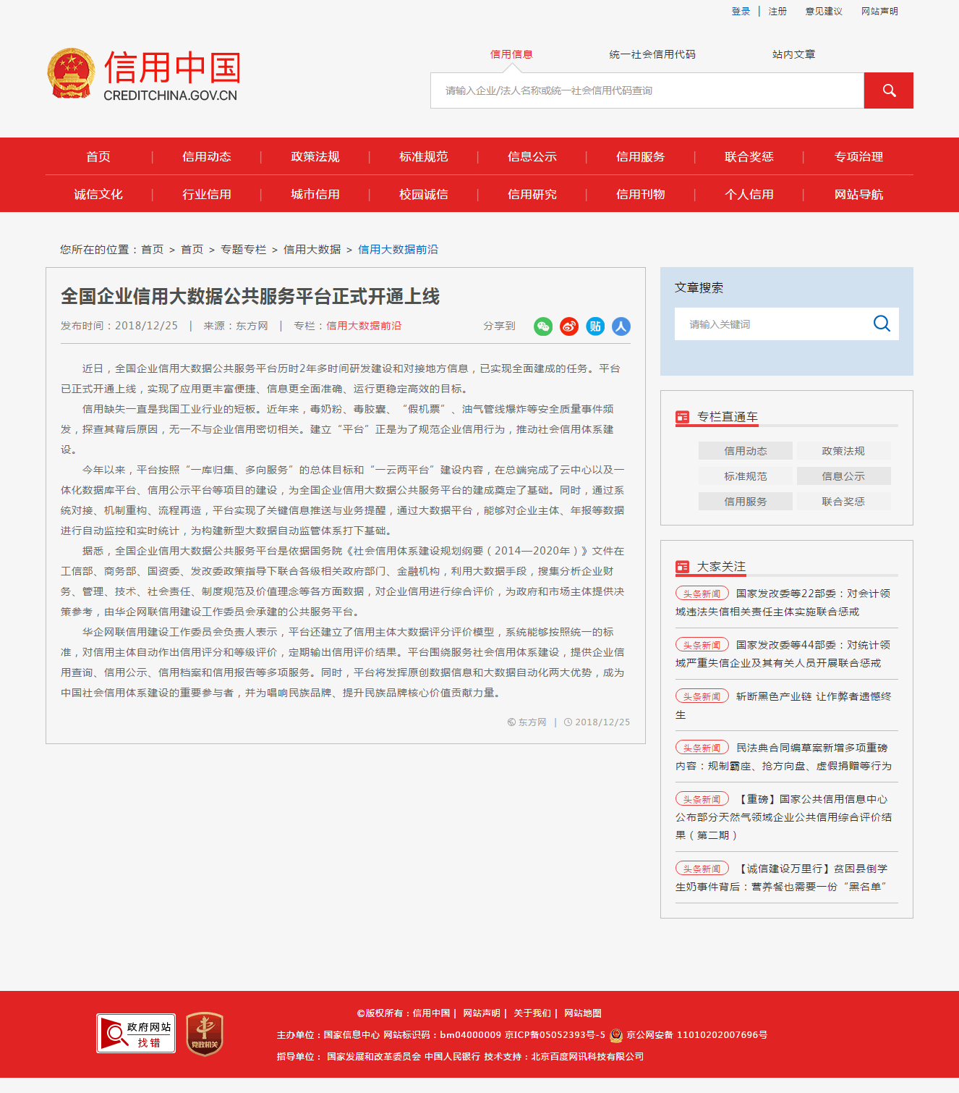Screen dimensions: 959x1093
Task: Go to 信用大数据 in the breadcrumb
Action: pos(312,249)
